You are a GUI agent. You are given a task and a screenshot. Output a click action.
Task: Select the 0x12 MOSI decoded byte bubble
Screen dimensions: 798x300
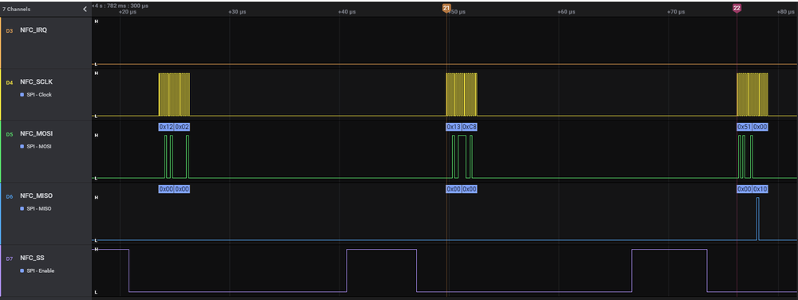(x=166, y=127)
